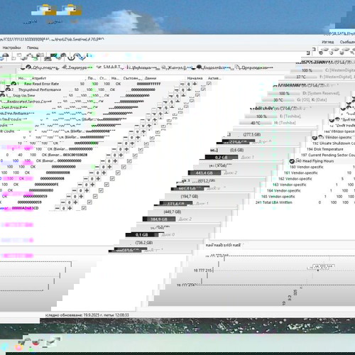The width and height of the screenshot is (355, 355).
Task: Click the 100 % health bar for drive C:
Action: (307, 70)
